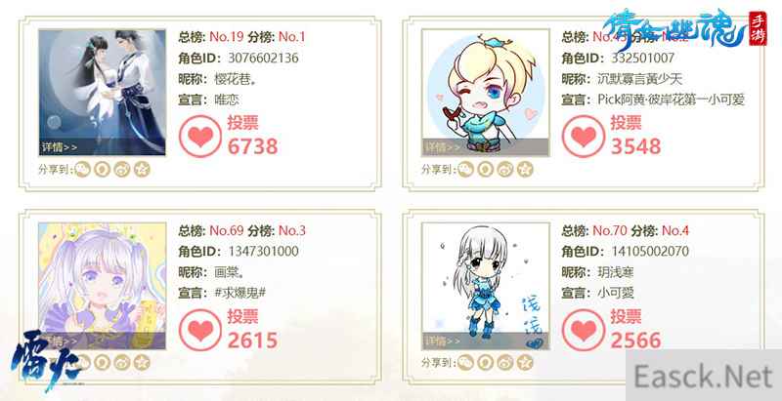Share 沉默寡言黄少天 entry to WeChat
782x401 pixels.
[x=466, y=170]
